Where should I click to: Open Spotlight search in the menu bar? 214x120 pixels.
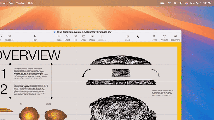(x=175, y=3)
